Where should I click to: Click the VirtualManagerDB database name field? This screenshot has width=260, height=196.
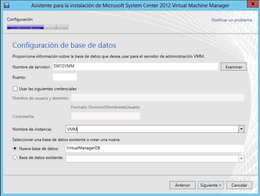155,148
